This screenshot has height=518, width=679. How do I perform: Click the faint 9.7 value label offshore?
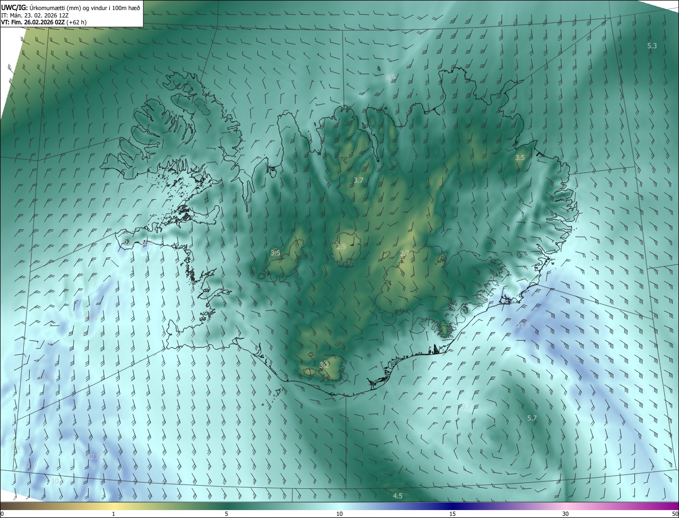(465, 407)
